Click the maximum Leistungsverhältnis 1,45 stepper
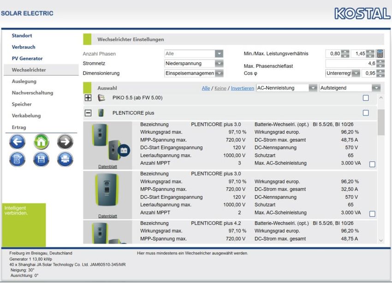This screenshot has height=283, width=392. (370, 54)
